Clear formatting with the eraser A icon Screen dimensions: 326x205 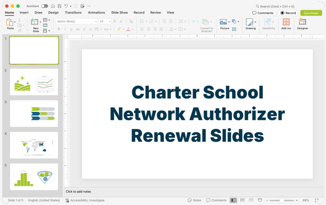[x=131, y=21]
